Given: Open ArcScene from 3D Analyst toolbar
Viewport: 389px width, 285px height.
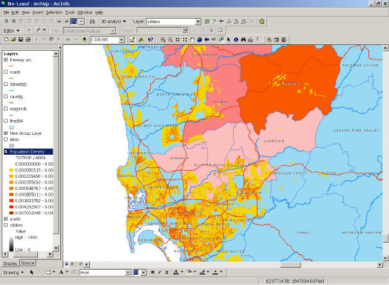Looking at the screenshot, I should (x=262, y=22).
